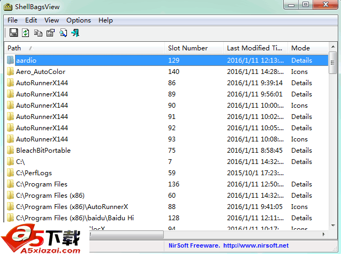Select the AutoRunnerX144 row with slot 89
Screen dimensions: 341x254
click(166, 94)
